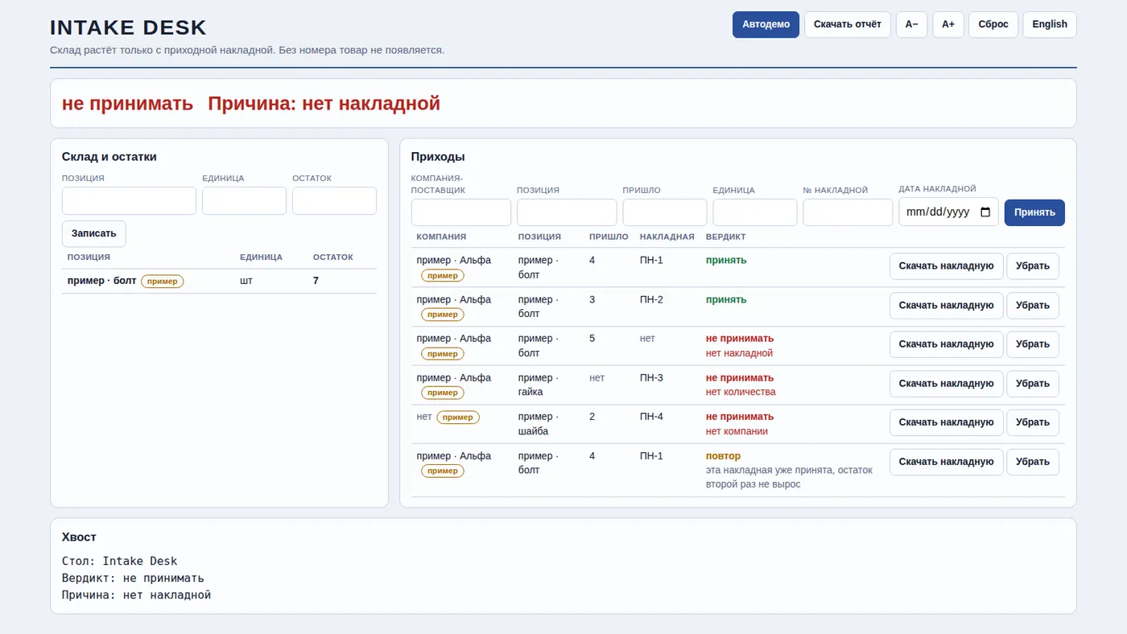
Task: Download the invoice for the повтор row
Action: click(x=946, y=462)
